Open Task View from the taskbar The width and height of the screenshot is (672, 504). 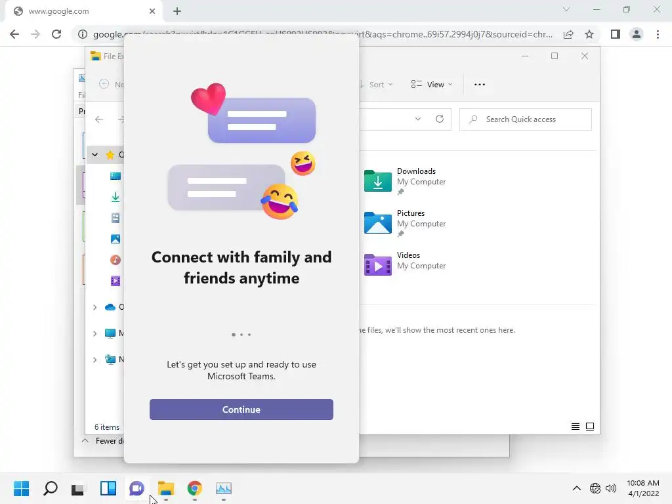[x=79, y=488]
